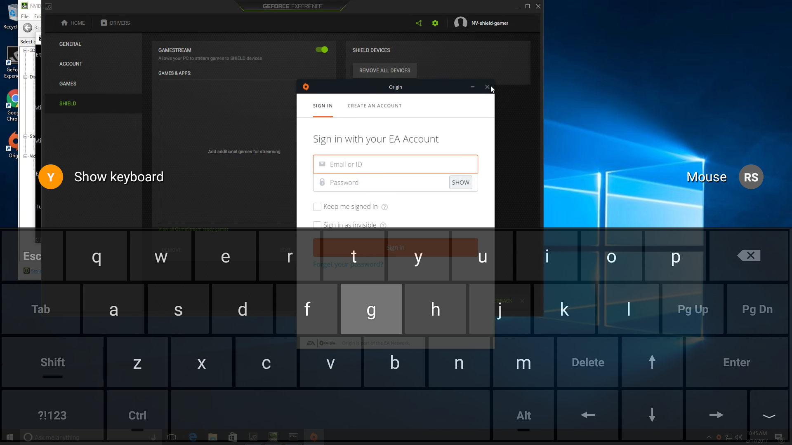The height and width of the screenshot is (445, 792).
Task: Switch to Create an Account tab
Action: point(374,105)
